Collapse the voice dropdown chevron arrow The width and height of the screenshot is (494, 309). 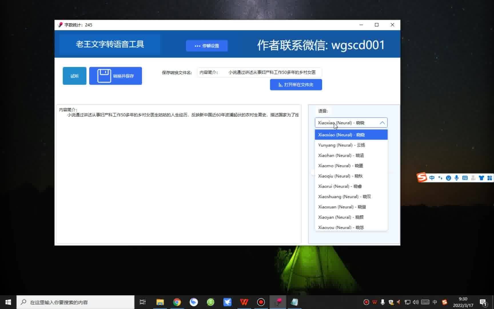(x=382, y=123)
